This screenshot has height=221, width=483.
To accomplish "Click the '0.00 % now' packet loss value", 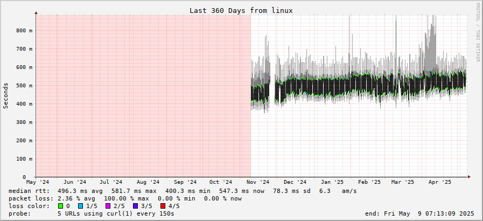I will point(223,198).
